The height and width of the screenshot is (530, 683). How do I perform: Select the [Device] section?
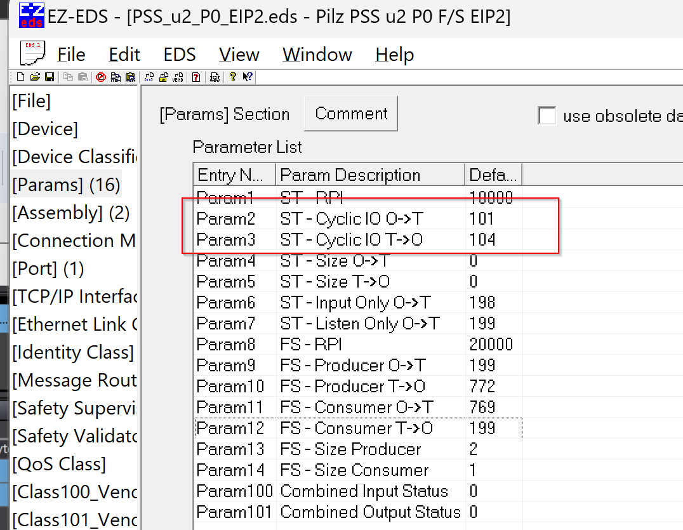(x=45, y=129)
